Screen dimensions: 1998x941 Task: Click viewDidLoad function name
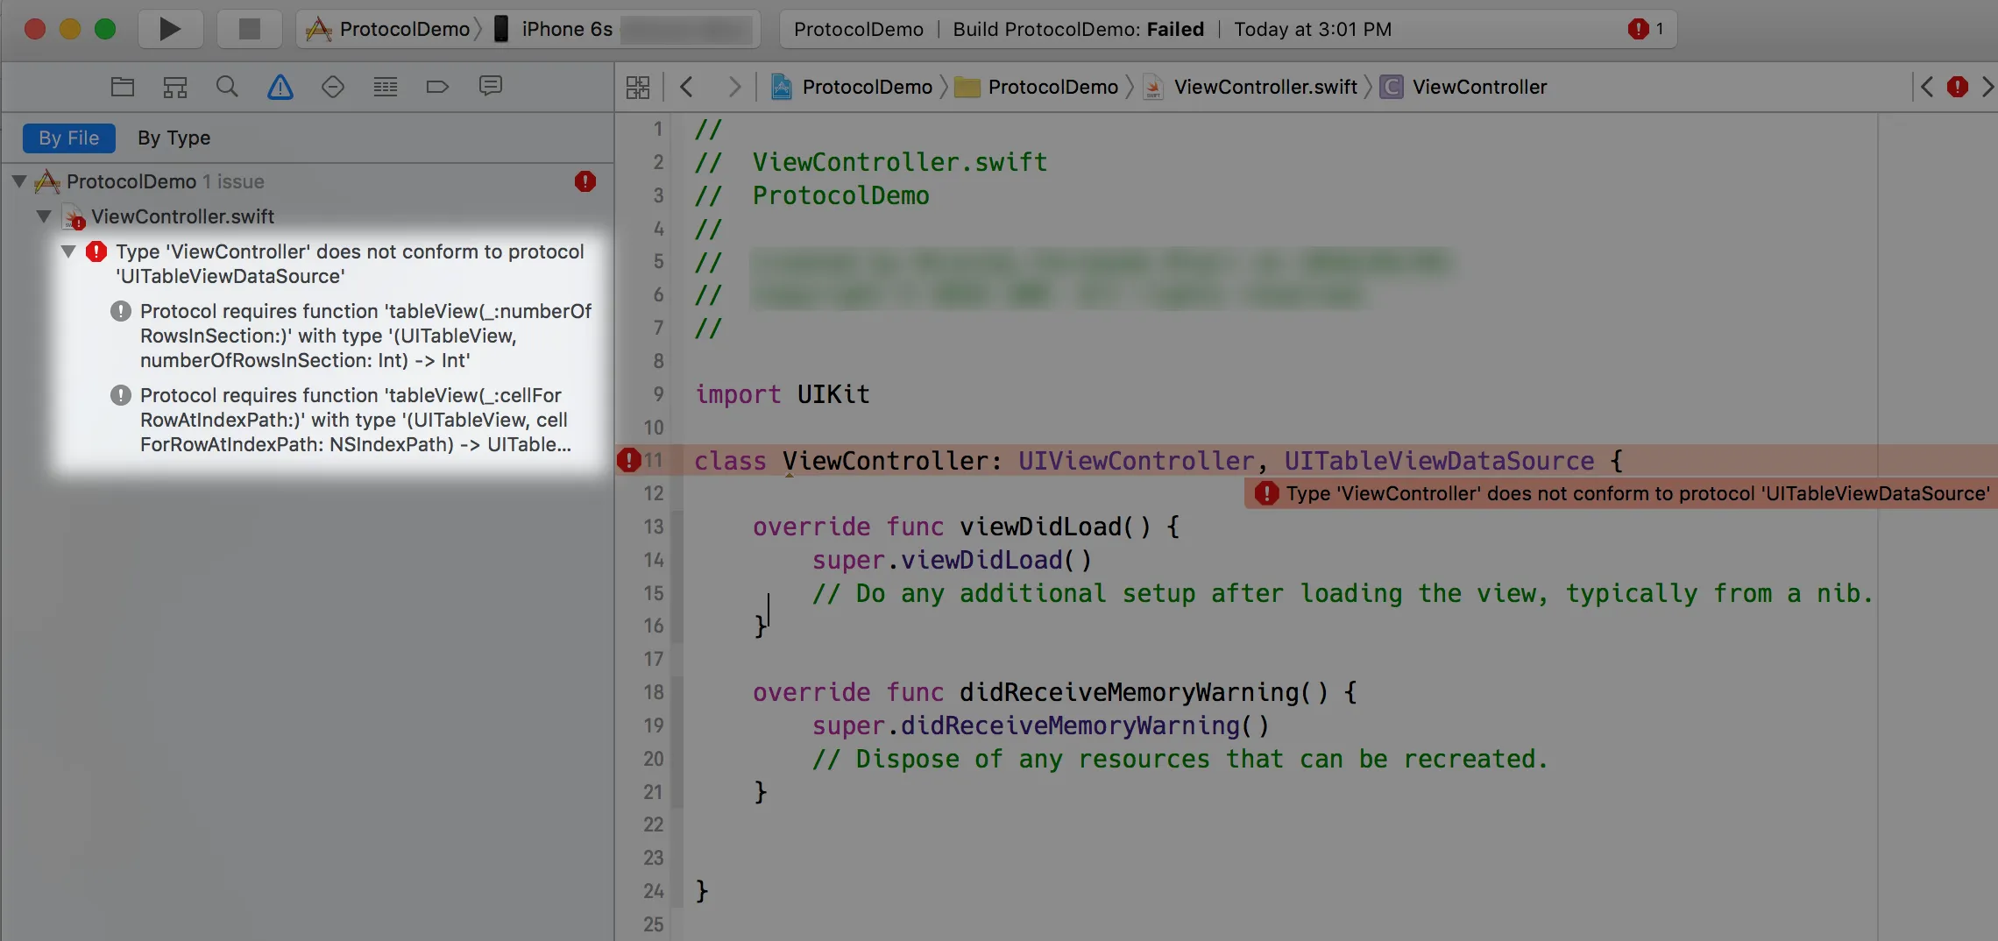click(1041, 527)
